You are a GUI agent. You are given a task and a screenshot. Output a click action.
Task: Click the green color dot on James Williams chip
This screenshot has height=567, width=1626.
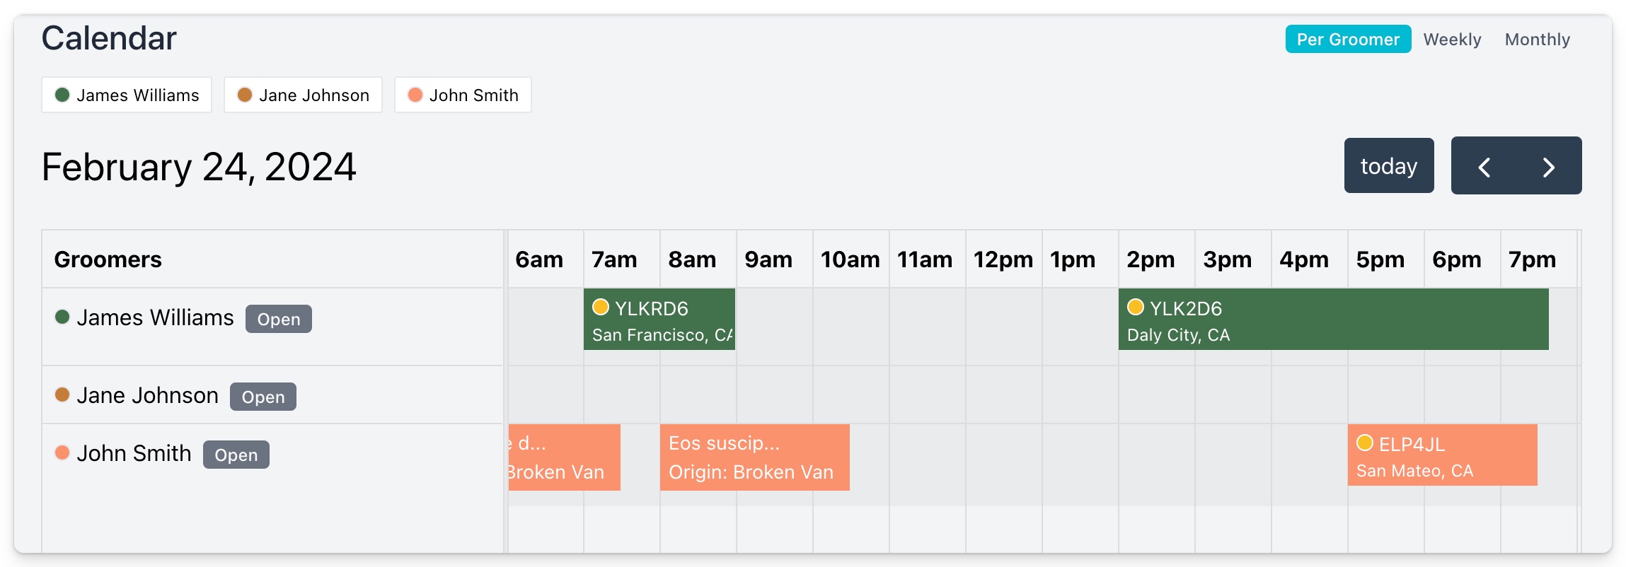pyautogui.click(x=62, y=95)
